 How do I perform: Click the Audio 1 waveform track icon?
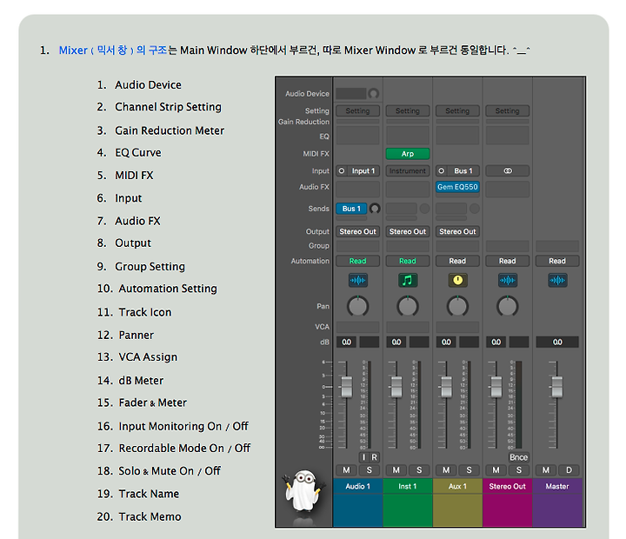click(357, 280)
